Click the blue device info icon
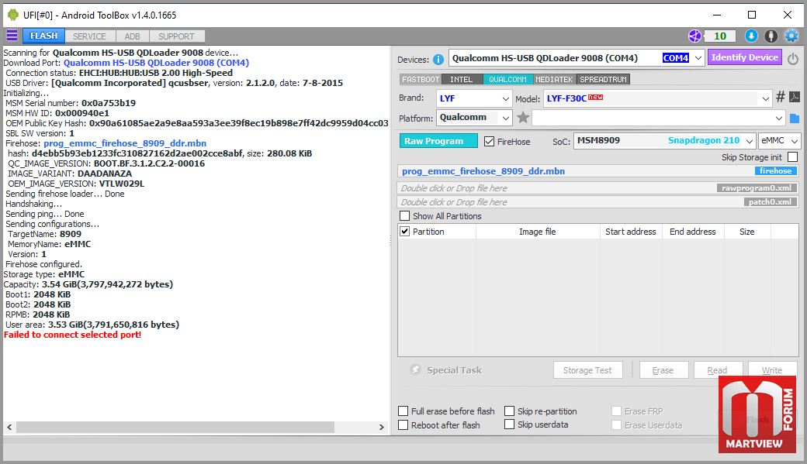 coord(438,60)
